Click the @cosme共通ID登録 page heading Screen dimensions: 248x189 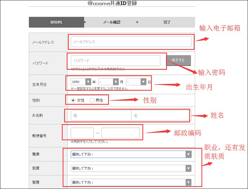(x=112, y=3)
